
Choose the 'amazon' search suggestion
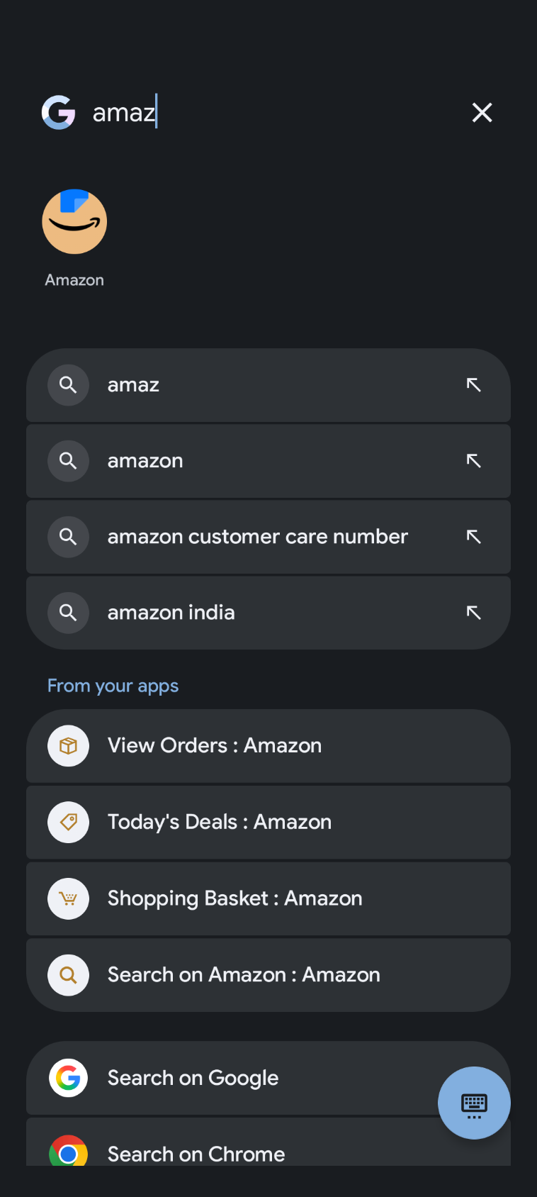[x=145, y=461]
